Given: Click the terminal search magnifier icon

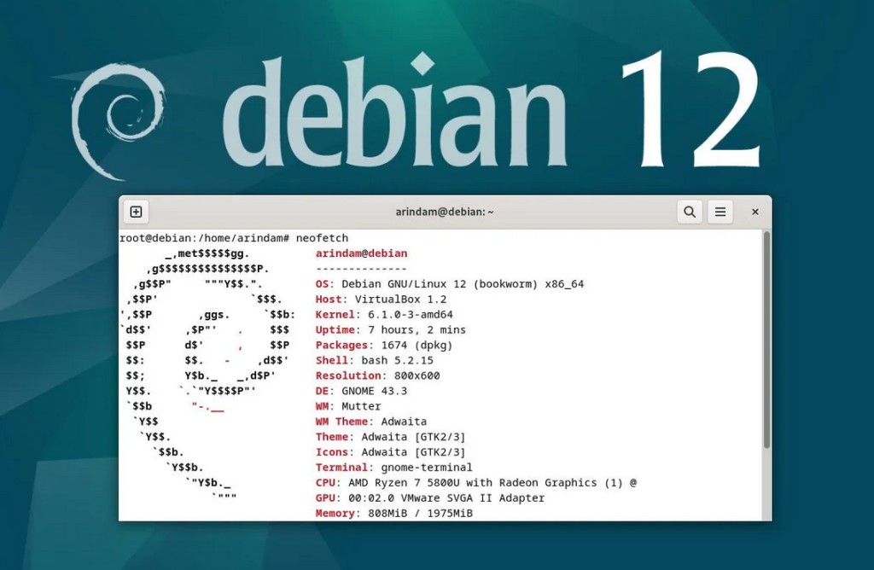Looking at the screenshot, I should point(690,212).
